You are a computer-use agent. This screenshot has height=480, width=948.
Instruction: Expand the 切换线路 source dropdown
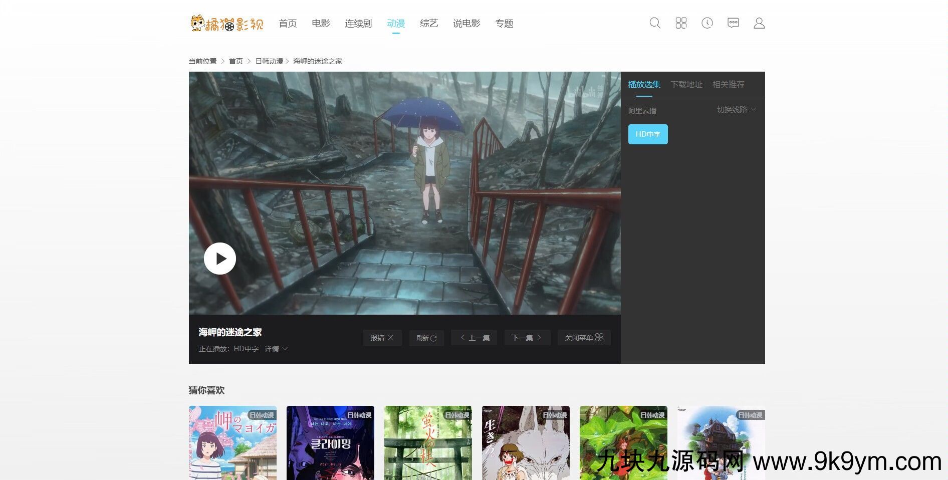pos(736,110)
